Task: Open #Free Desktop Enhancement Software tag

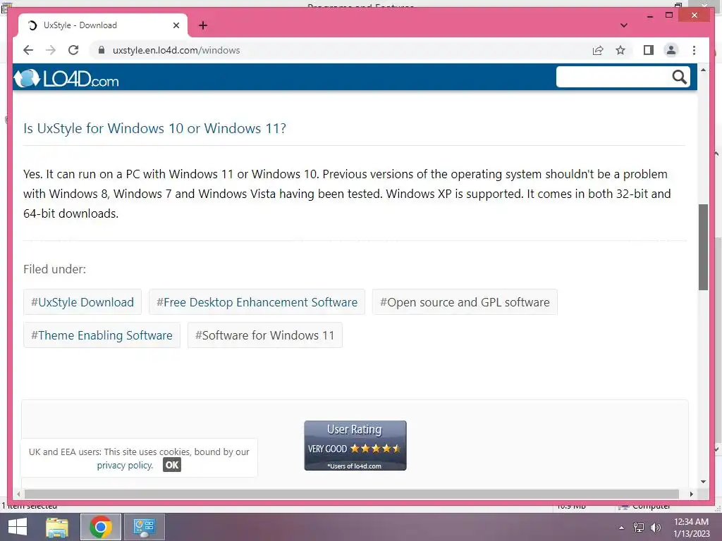Action: coord(257,301)
